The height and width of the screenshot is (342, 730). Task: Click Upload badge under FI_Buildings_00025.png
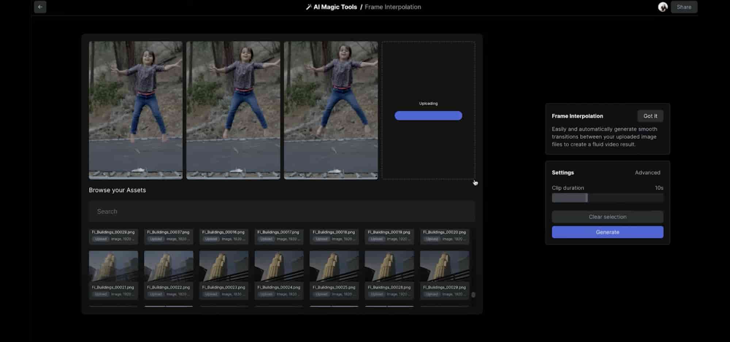[x=321, y=294]
